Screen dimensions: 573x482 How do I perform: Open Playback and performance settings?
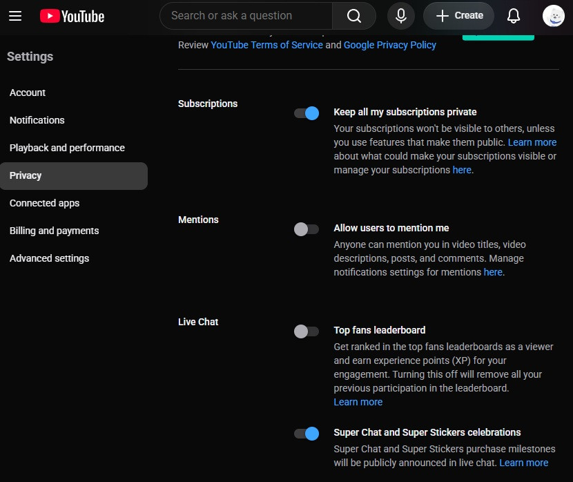click(74, 148)
